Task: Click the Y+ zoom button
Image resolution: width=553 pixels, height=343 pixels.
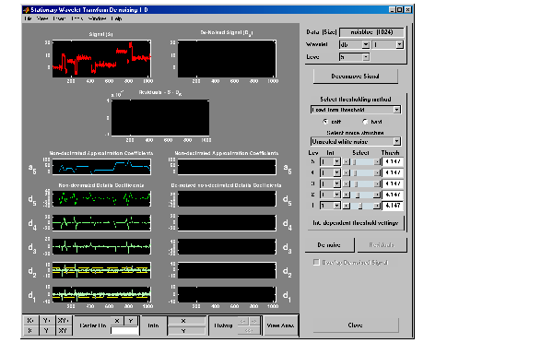Action: click(x=47, y=321)
